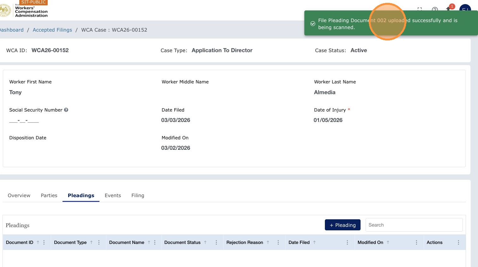Click the Document Name column header text

(x=127, y=242)
